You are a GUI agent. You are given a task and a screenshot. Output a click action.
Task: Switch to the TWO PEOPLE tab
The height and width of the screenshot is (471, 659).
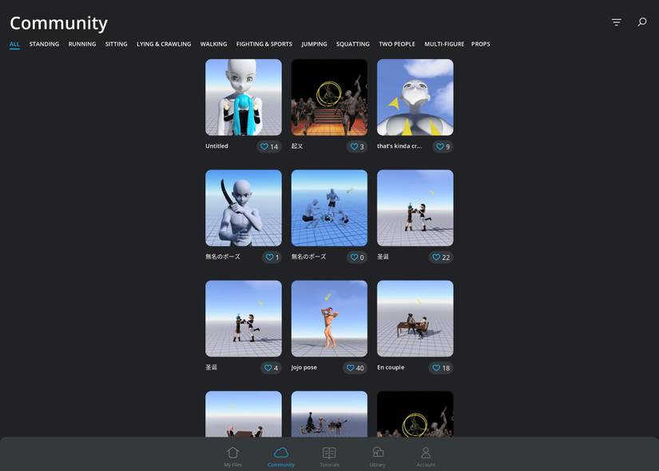(398, 44)
